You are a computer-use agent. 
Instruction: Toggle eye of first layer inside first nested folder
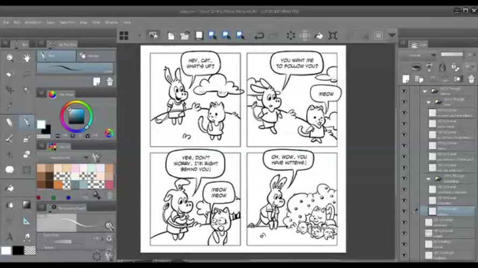pyautogui.click(x=404, y=113)
